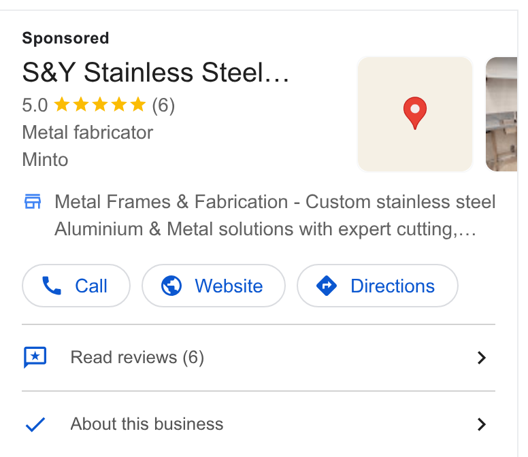Image resolution: width=528 pixels, height=457 pixels.
Task: Open the map thumbnail with pin
Action: pos(415,114)
